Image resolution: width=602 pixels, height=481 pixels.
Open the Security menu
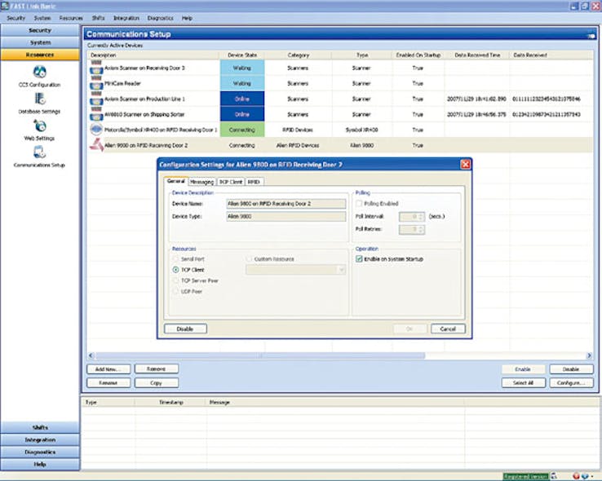(x=15, y=18)
